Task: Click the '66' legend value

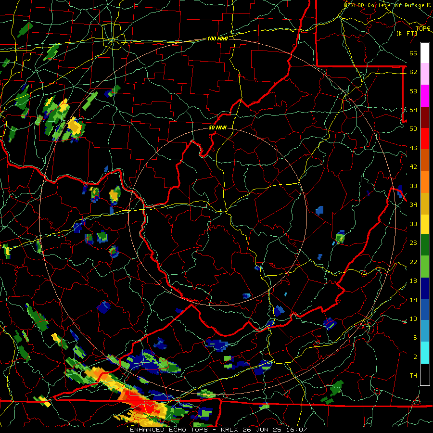Action: pyautogui.click(x=413, y=53)
